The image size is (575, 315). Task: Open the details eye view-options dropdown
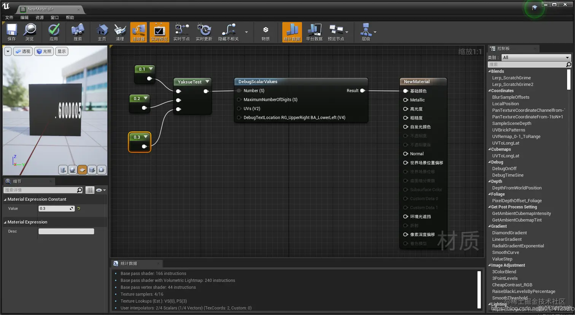pyautogui.click(x=101, y=190)
